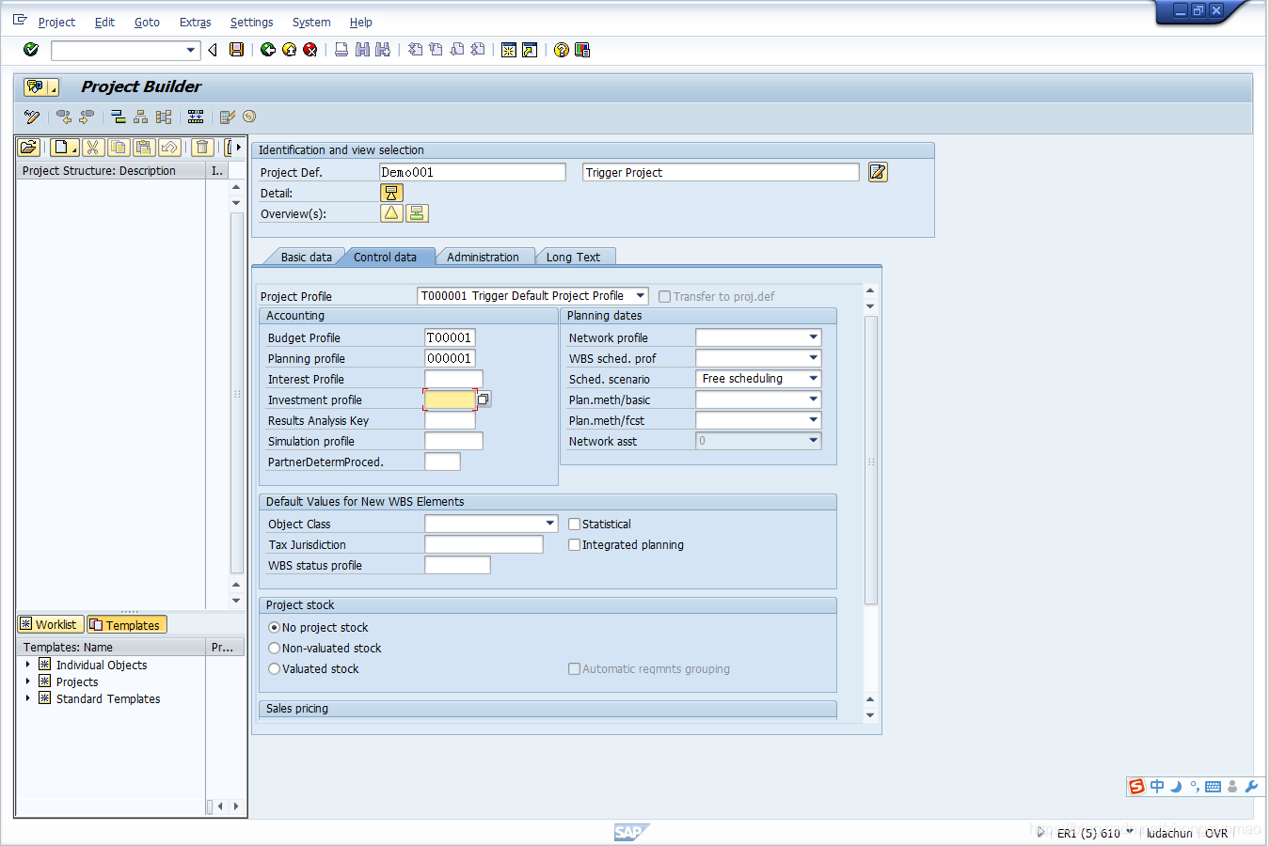
Task: Click the Create New Session icon
Action: 509,50
